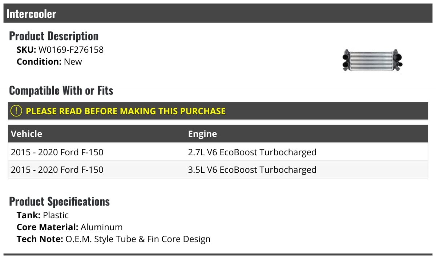436x259 pixels.
Task: Click the Condition: New text
Action: (49, 62)
